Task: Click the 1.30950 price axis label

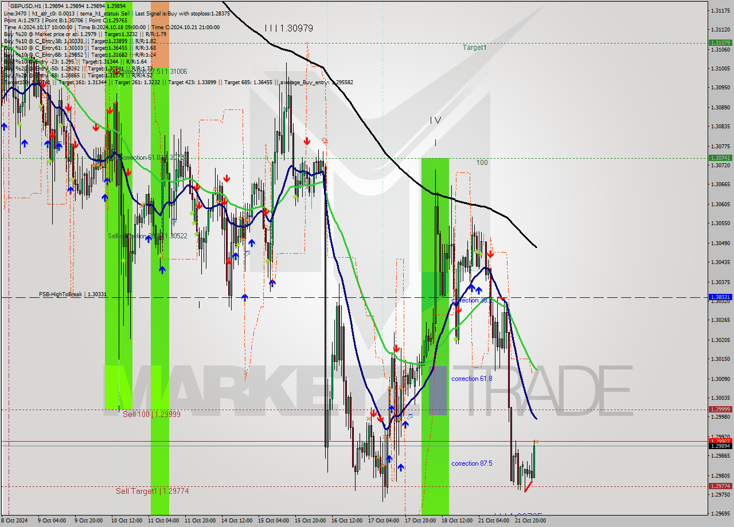Action: pos(720,88)
